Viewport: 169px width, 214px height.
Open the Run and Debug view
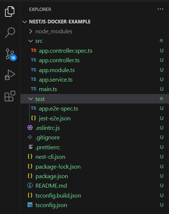pyautogui.click(x=10, y=75)
